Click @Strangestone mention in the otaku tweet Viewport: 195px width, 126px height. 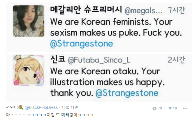(127, 93)
